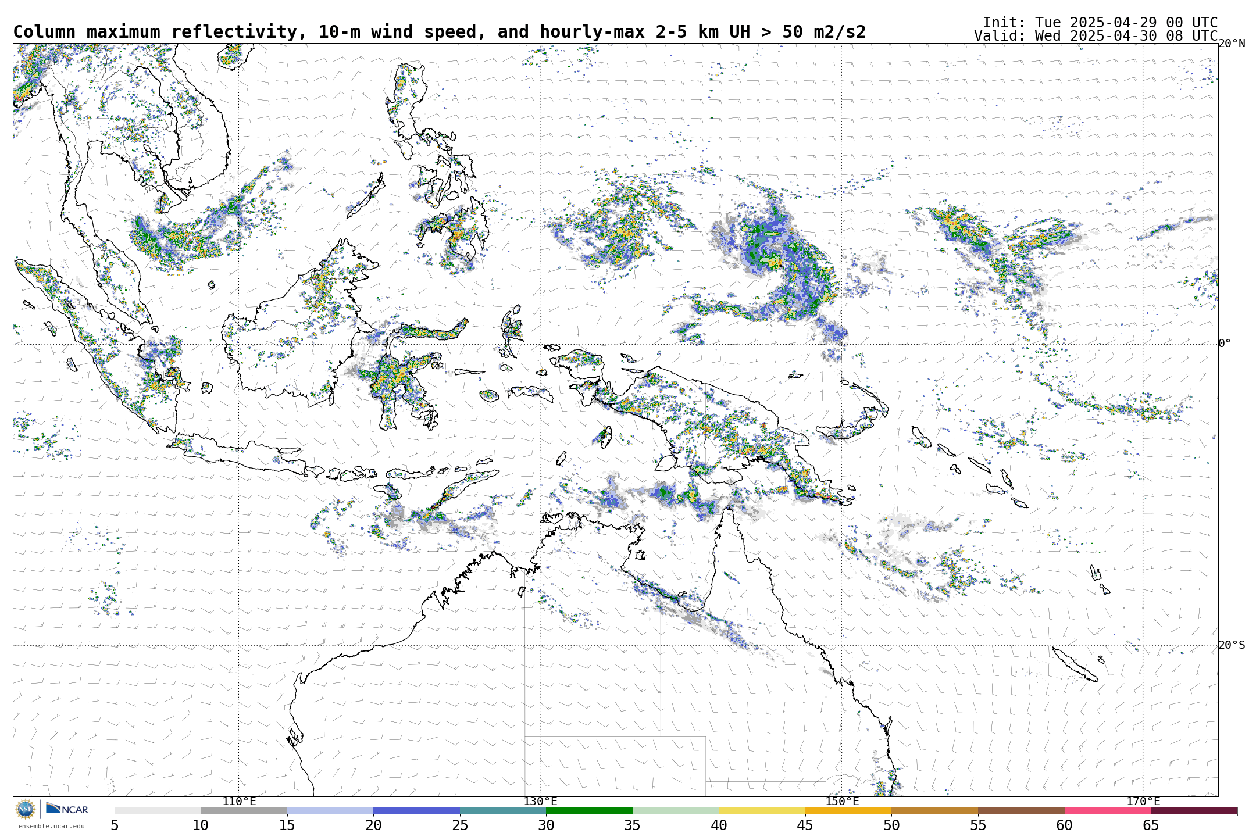Click the colorbar tick label 5
1256x833 pixels.
pos(115,825)
